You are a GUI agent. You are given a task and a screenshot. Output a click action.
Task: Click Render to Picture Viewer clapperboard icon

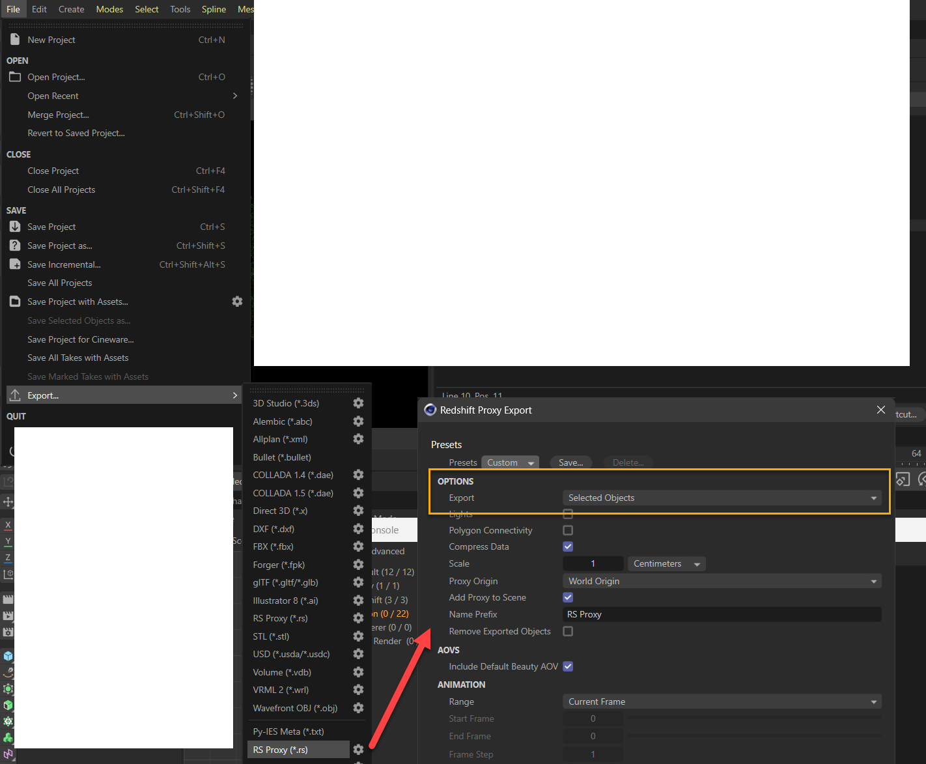tap(8, 615)
